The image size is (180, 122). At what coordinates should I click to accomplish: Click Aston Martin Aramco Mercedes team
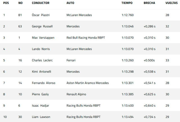pos(87,83)
